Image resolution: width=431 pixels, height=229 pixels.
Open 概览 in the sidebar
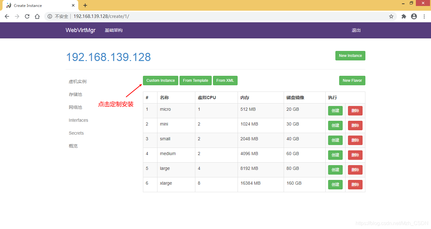[x=73, y=146]
